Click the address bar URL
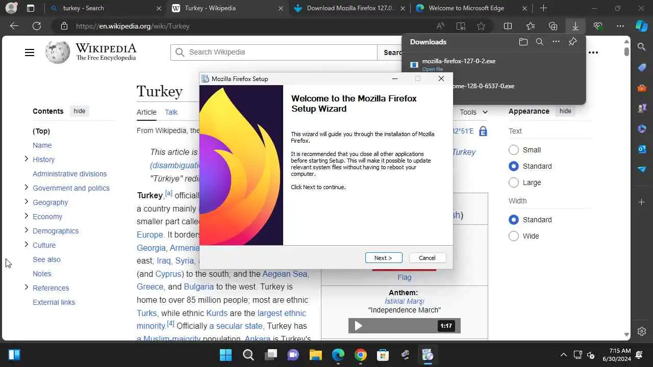This screenshot has height=367, width=653. coord(133,26)
